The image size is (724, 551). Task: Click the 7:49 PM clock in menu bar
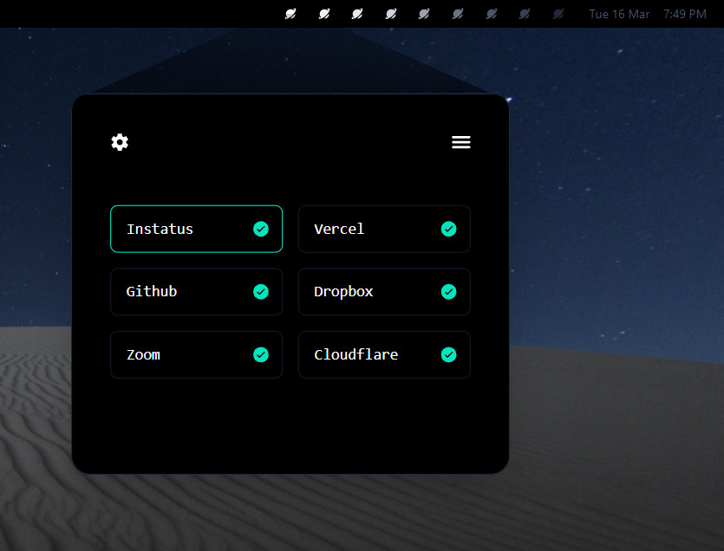tap(685, 15)
